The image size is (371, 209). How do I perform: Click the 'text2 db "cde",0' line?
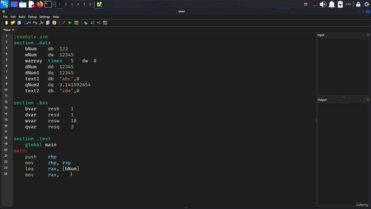[x=52, y=91]
